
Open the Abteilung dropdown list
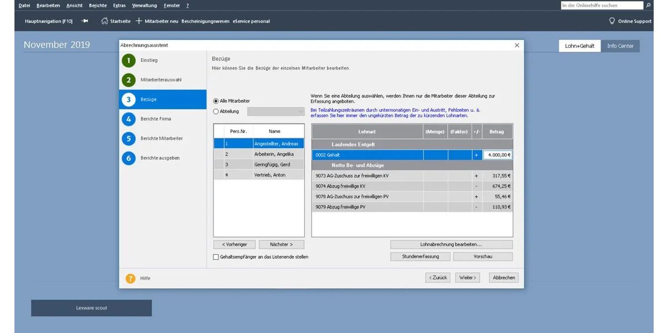[x=301, y=112]
